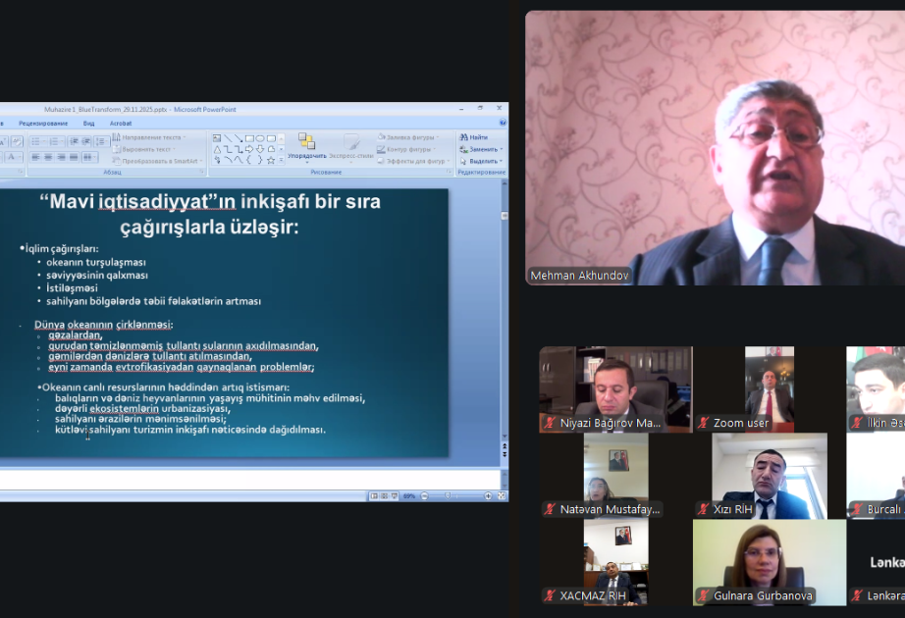
Task: Switch to the Acrobat ribbon tab
Action: tap(121, 124)
